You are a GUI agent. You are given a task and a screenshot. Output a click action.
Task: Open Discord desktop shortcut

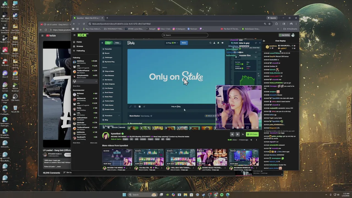[x=5, y=74]
